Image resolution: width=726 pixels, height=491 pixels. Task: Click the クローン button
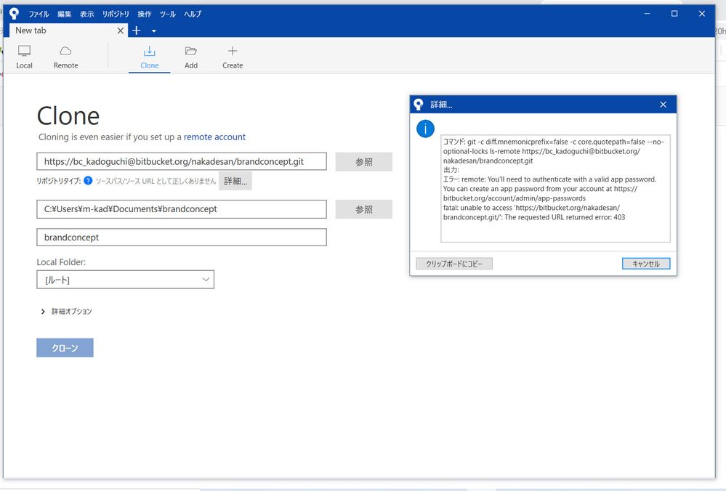point(65,347)
